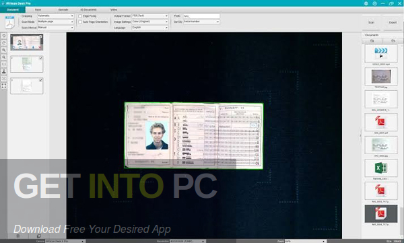Click red delete X on first thumbnail
The height and width of the screenshot is (243, 404).
(x=40, y=47)
